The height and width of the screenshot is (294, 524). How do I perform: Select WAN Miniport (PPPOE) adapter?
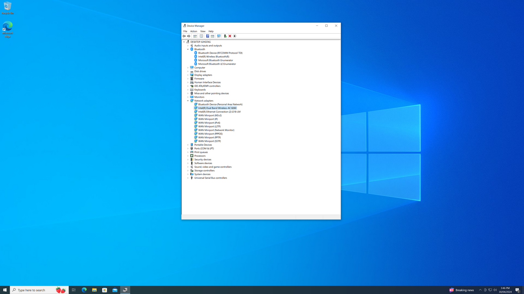pos(210,134)
